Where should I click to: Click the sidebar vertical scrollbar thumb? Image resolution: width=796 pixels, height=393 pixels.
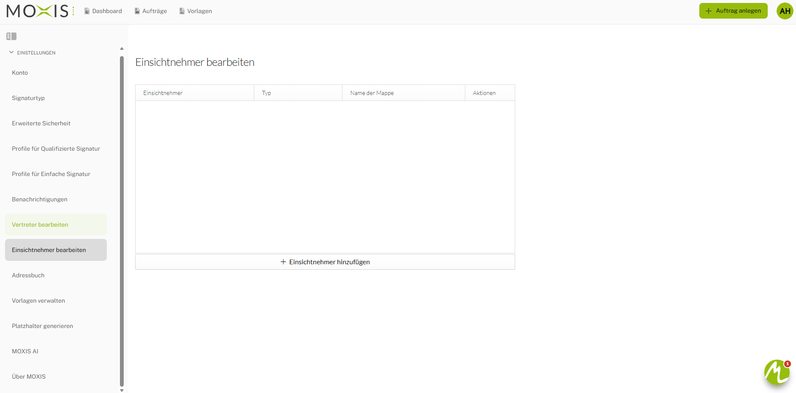[x=122, y=221]
